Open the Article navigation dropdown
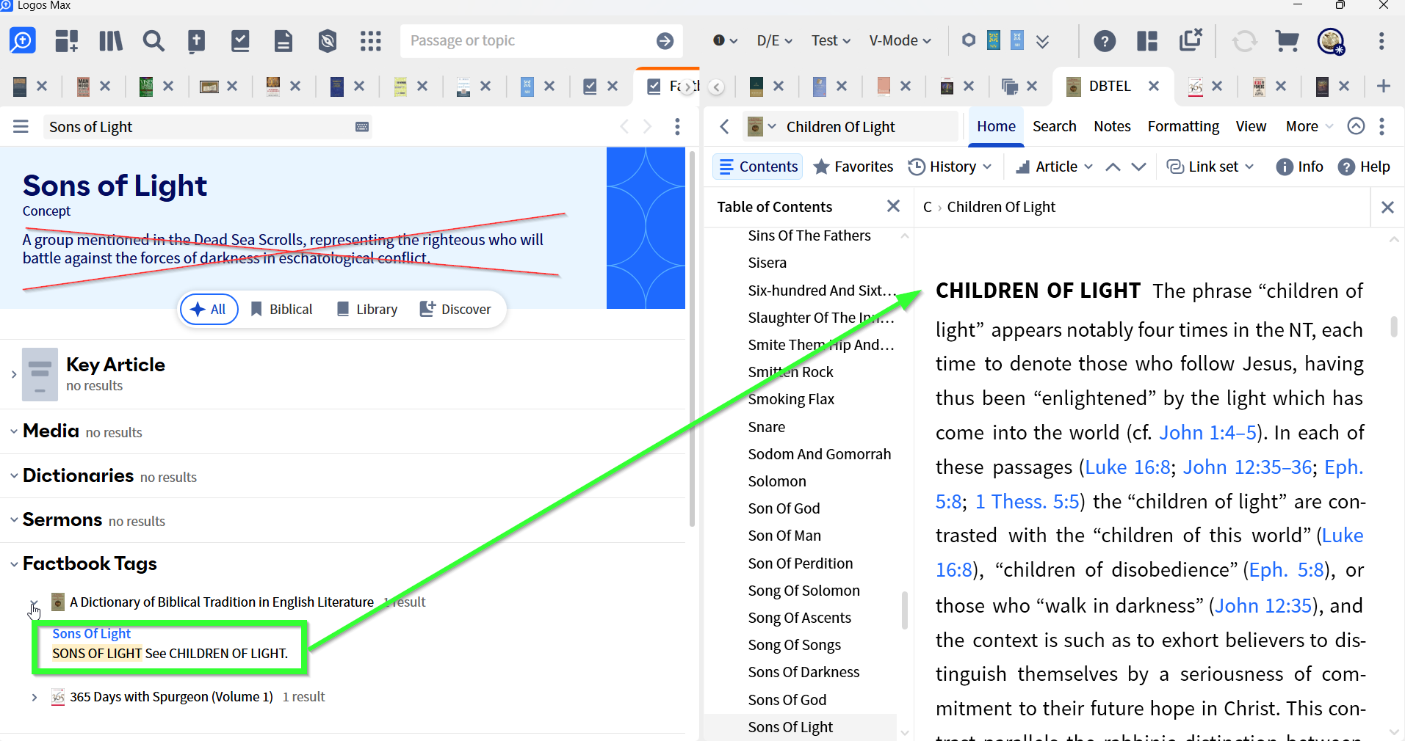 [x=1054, y=167]
